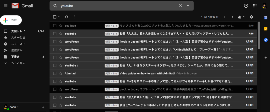The height and width of the screenshot is (112, 270).
Task: Check the YouTube 5 thread checkbox
Action: [55, 65]
